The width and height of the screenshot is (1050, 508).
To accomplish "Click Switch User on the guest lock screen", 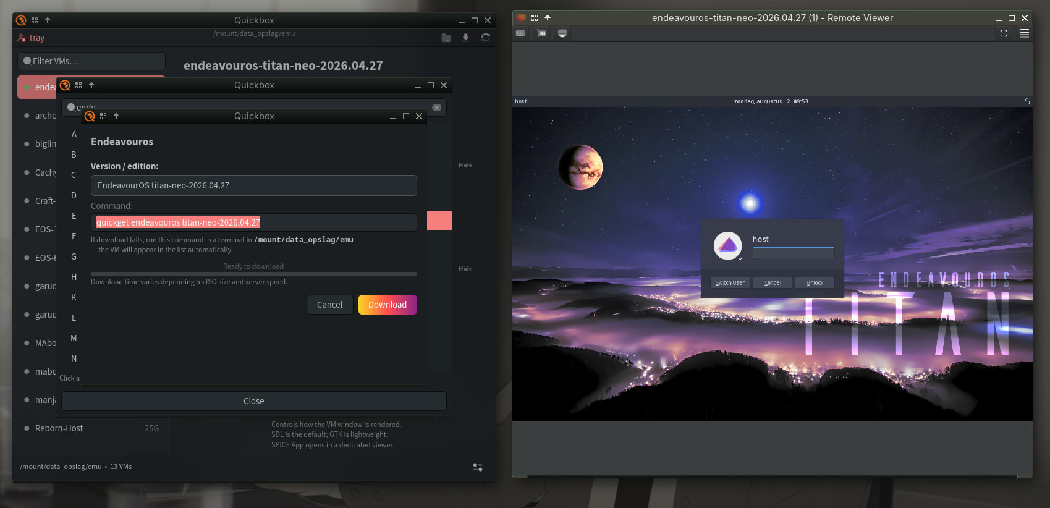I will coord(730,283).
